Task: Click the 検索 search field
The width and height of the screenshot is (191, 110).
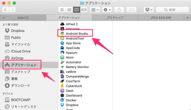Action: [172, 10]
